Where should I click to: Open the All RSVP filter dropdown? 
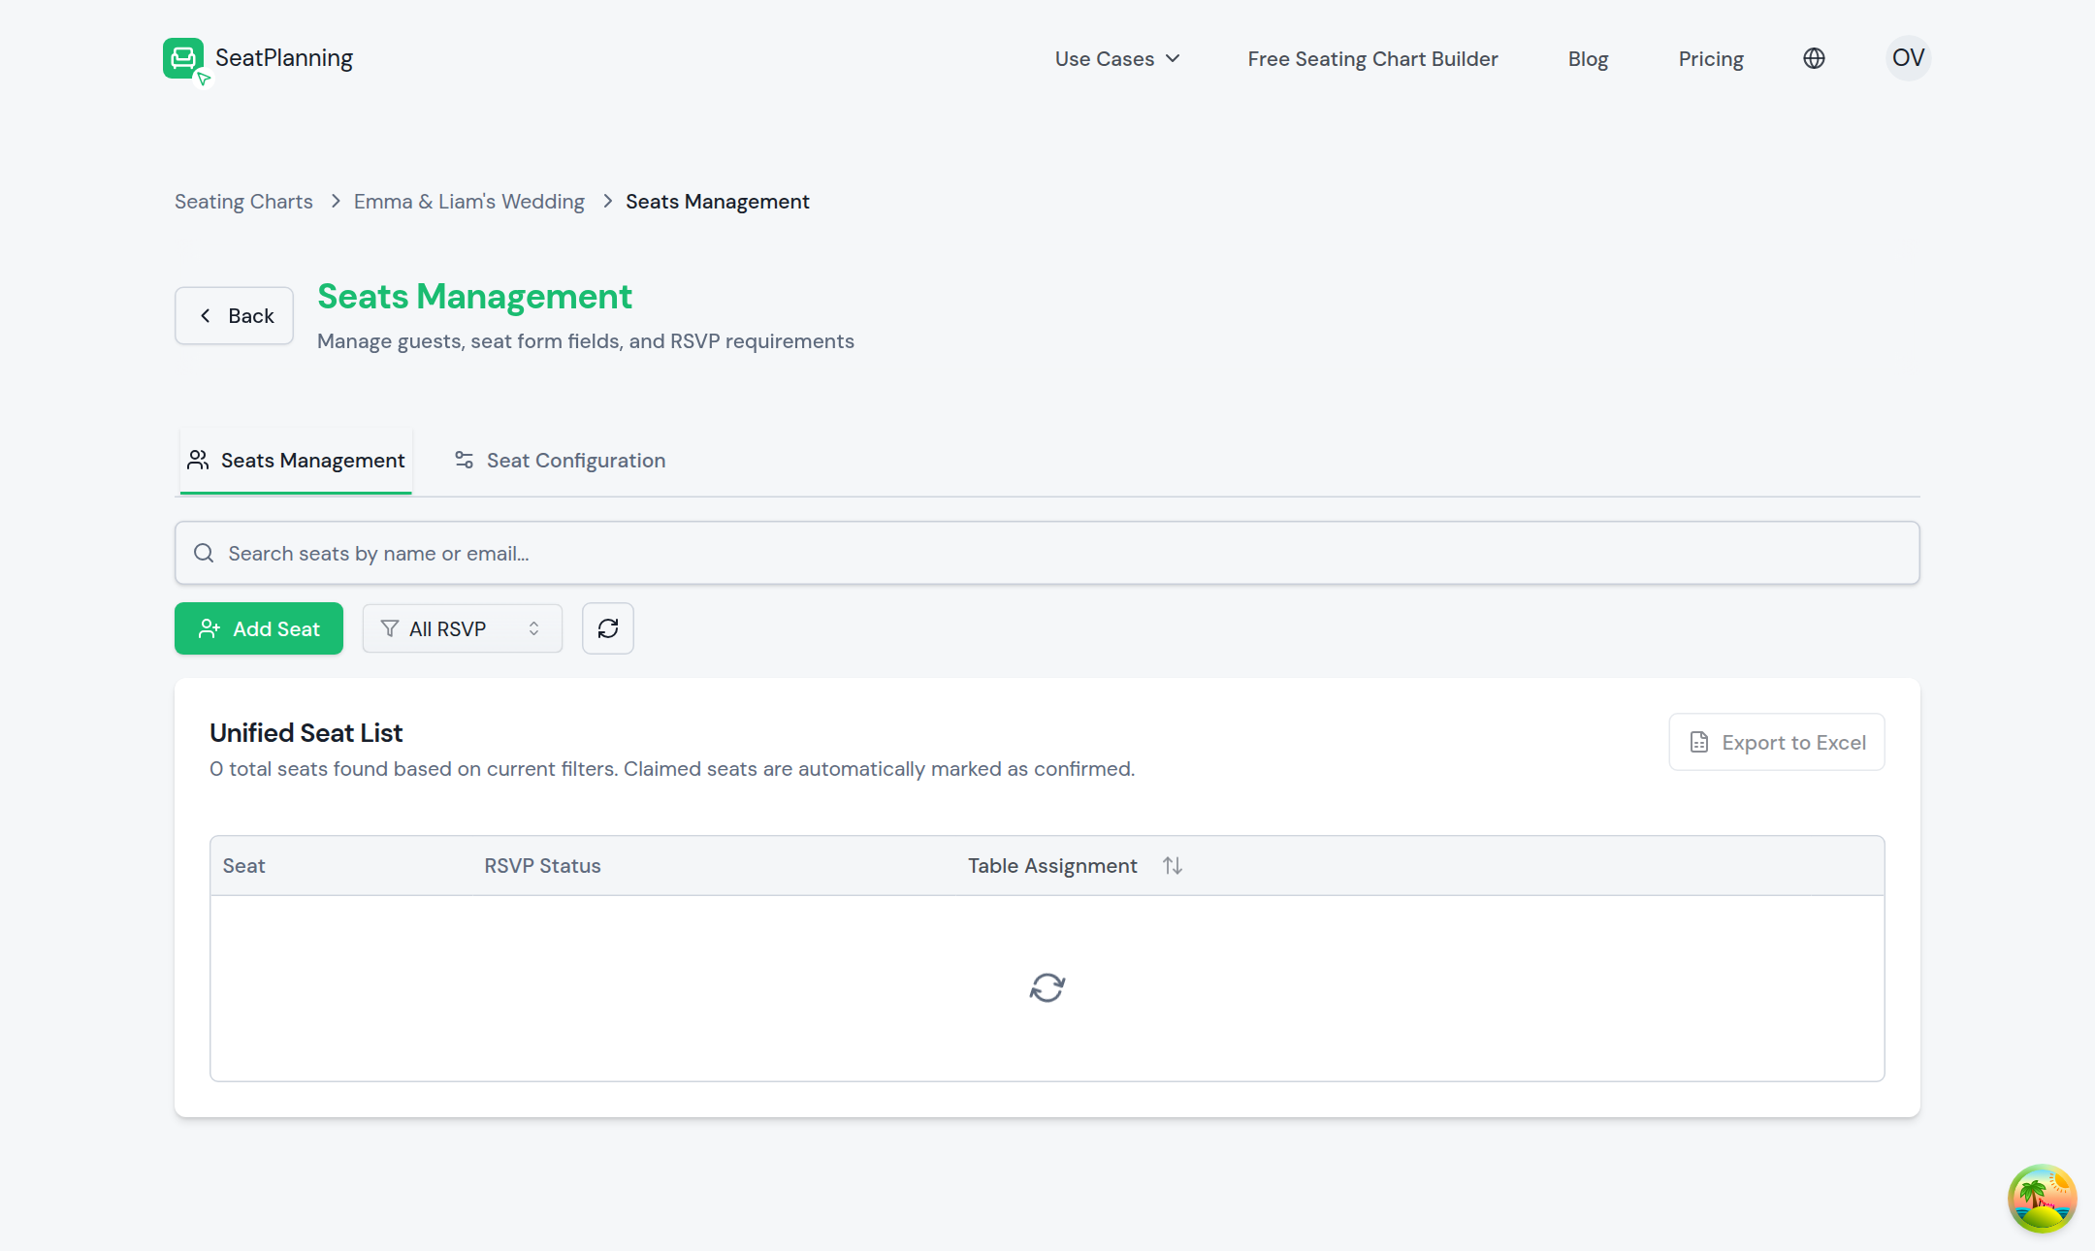pyautogui.click(x=463, y=628)
